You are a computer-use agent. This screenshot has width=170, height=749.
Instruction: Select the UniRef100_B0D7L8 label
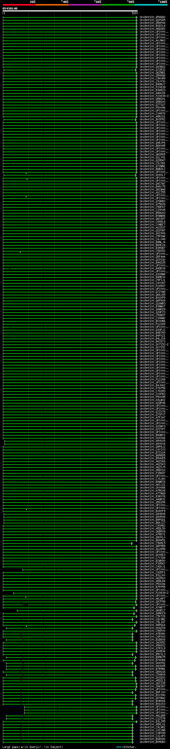coord(152,26)
